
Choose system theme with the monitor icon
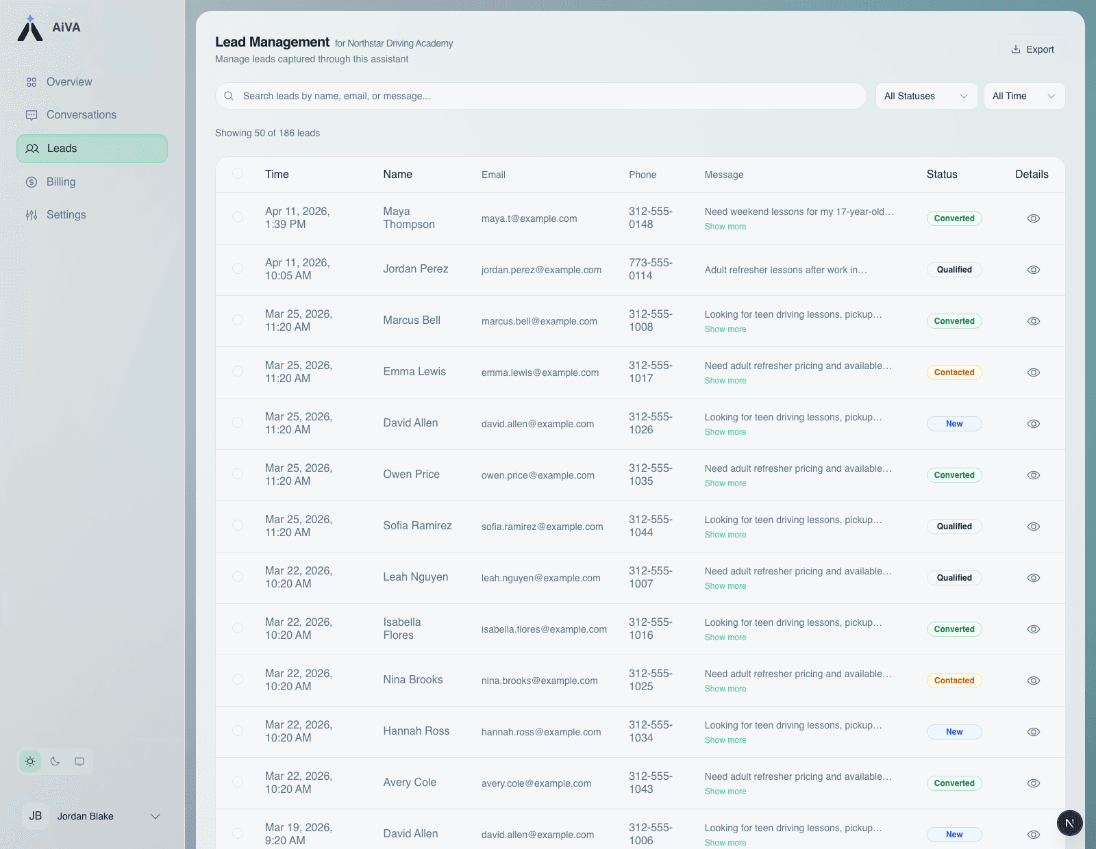(79, 761)
